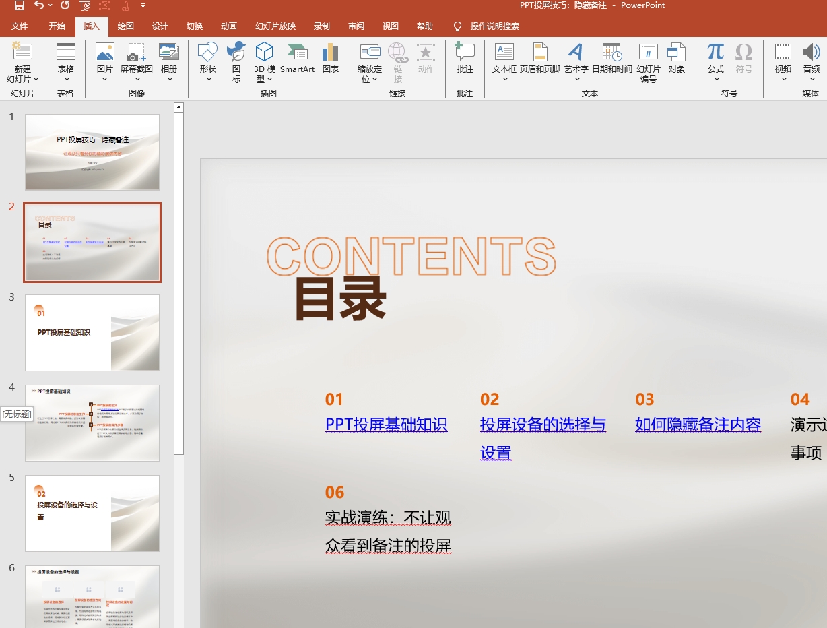Insert a 3D 模型

point(265,62)
